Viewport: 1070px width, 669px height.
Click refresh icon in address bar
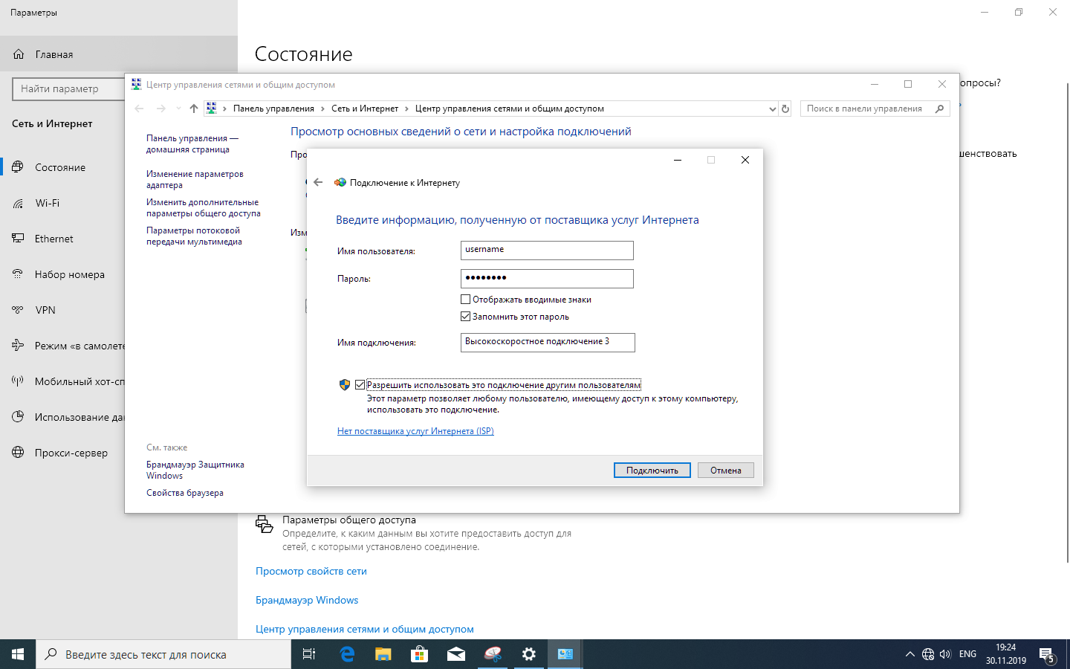pos(785,109)
